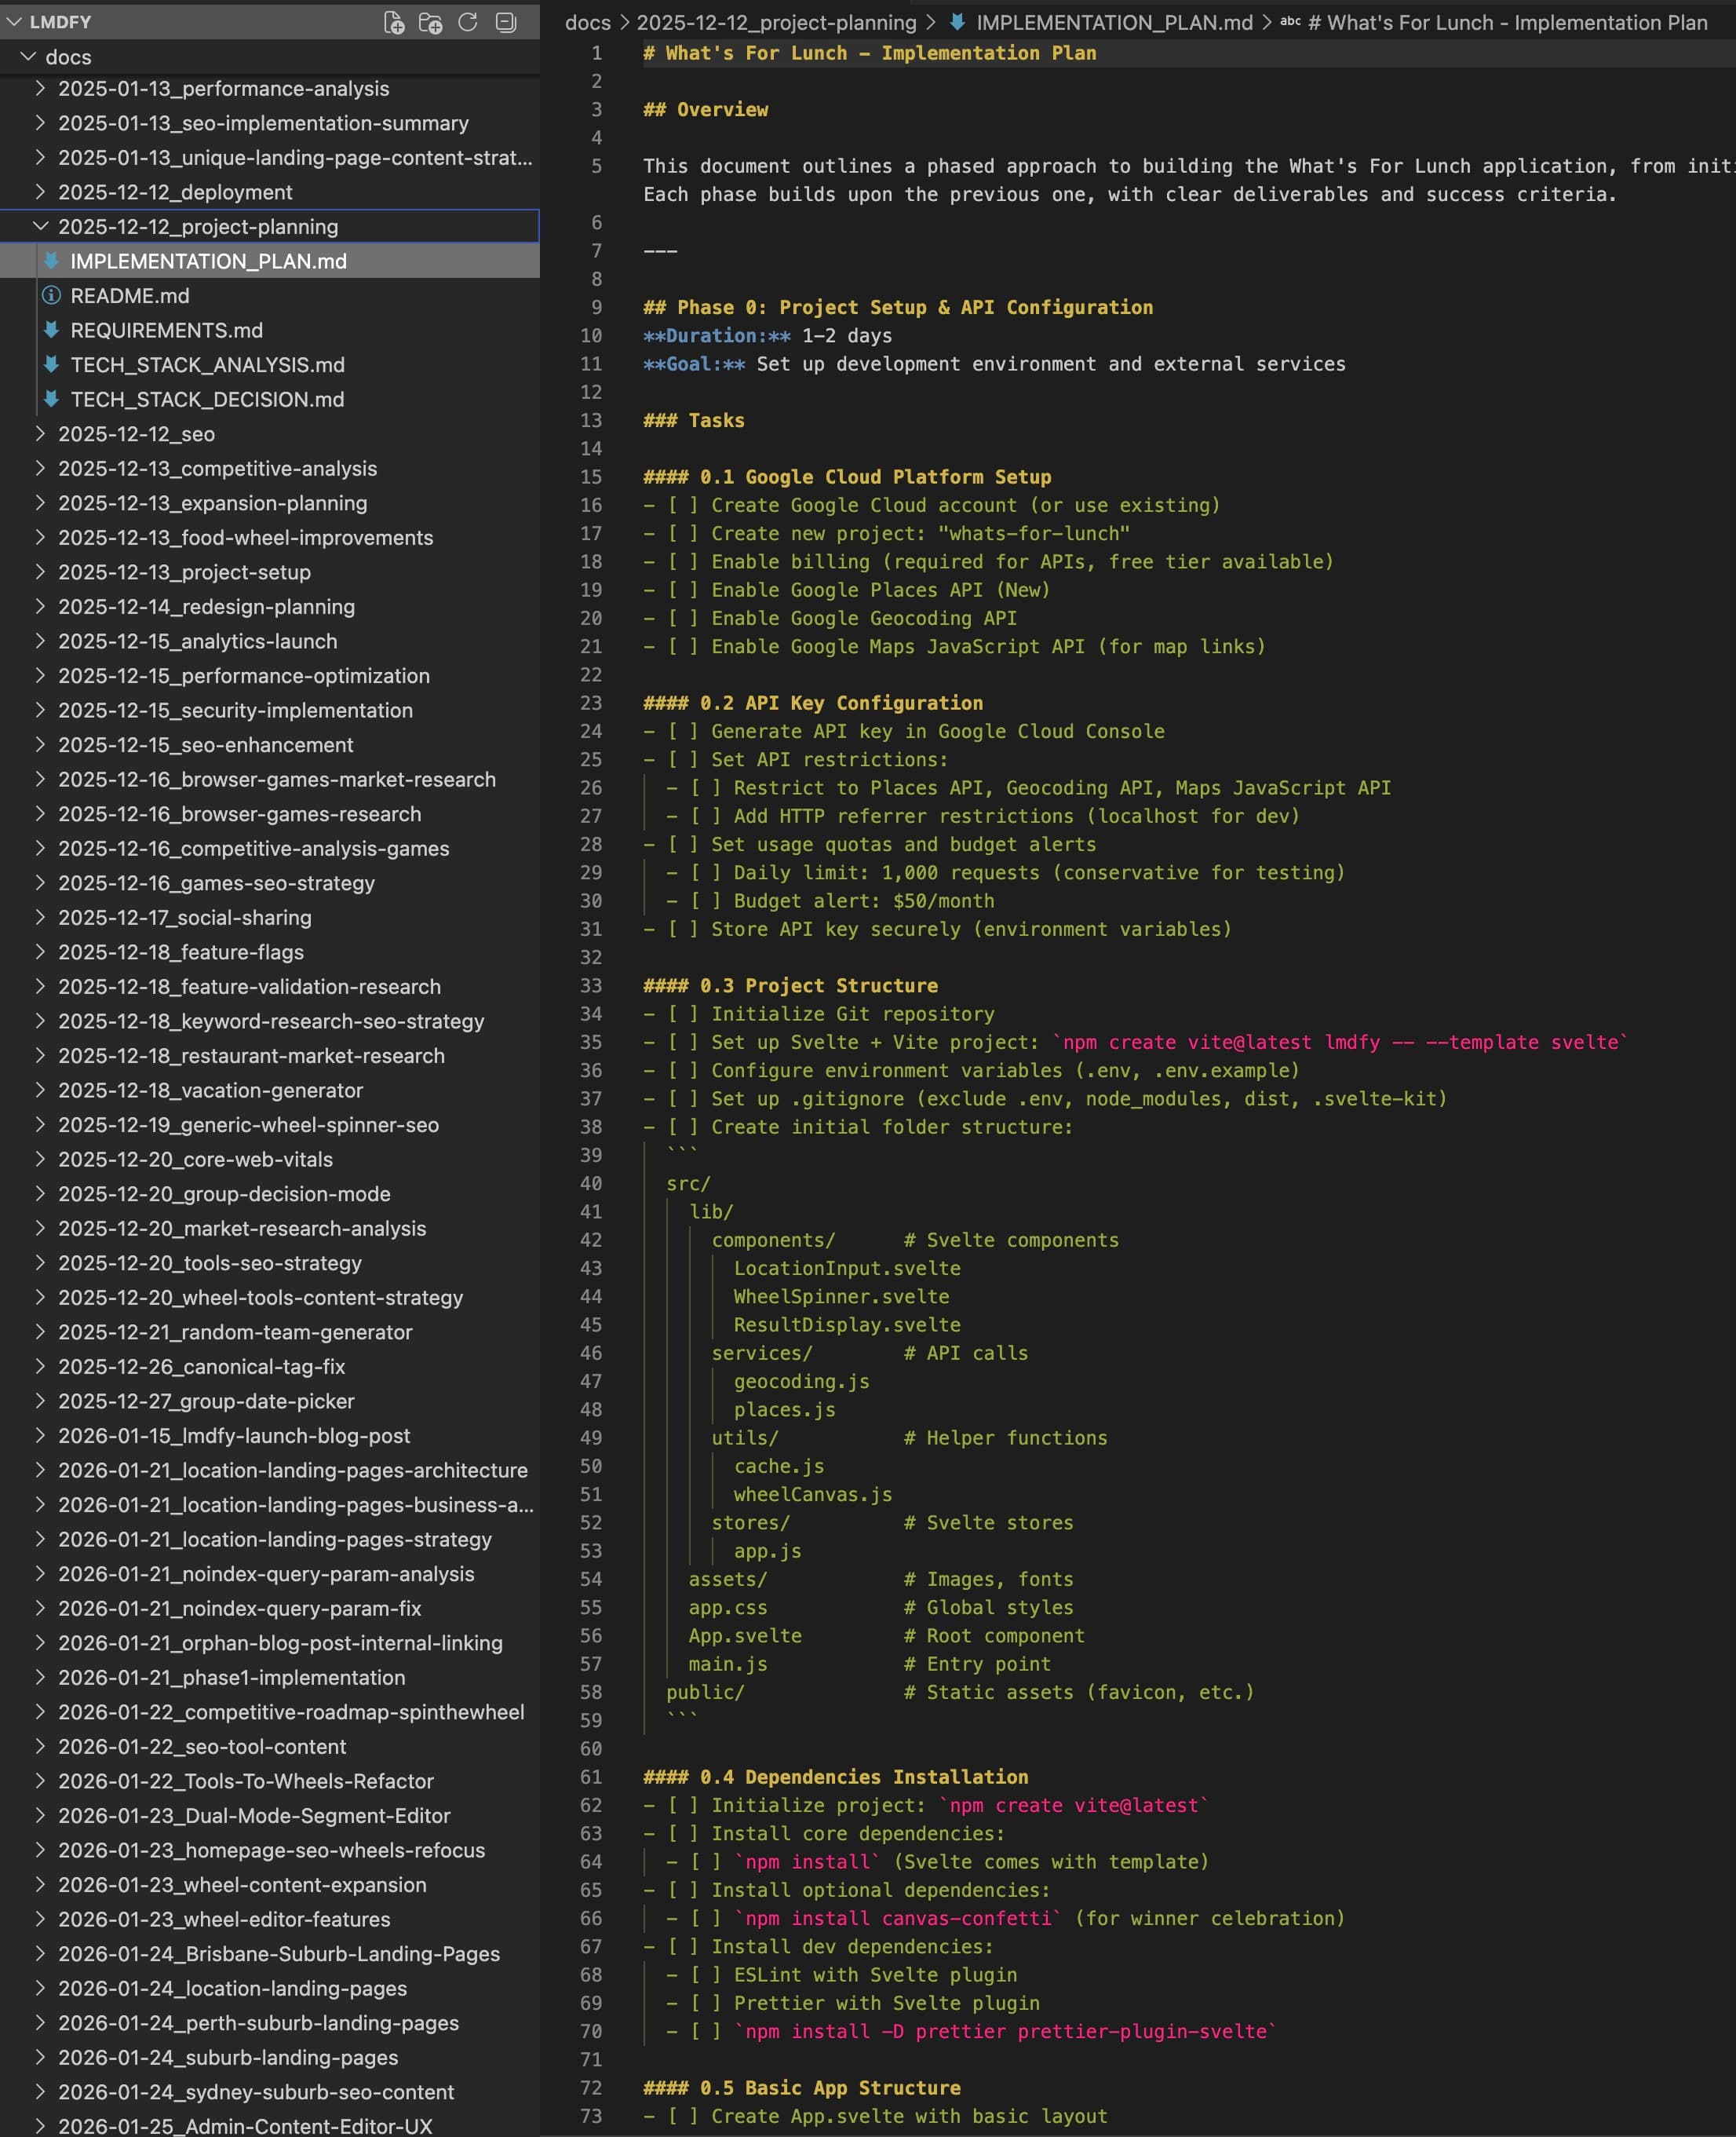Open README.md in the file tree

(130, 295)
